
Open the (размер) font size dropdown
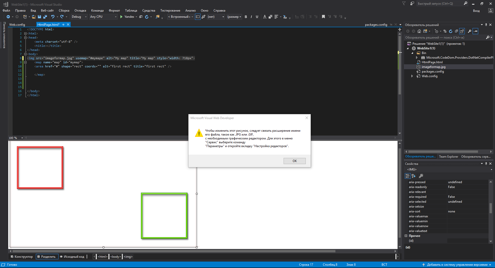click(x=234, y=17)
